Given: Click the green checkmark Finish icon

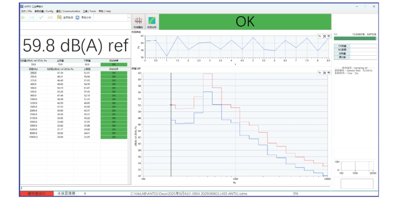Looking at the screenshot, I should click(x=41, y=18).
